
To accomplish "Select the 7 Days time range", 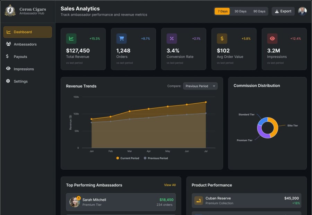I will click(x=222, y=11).
